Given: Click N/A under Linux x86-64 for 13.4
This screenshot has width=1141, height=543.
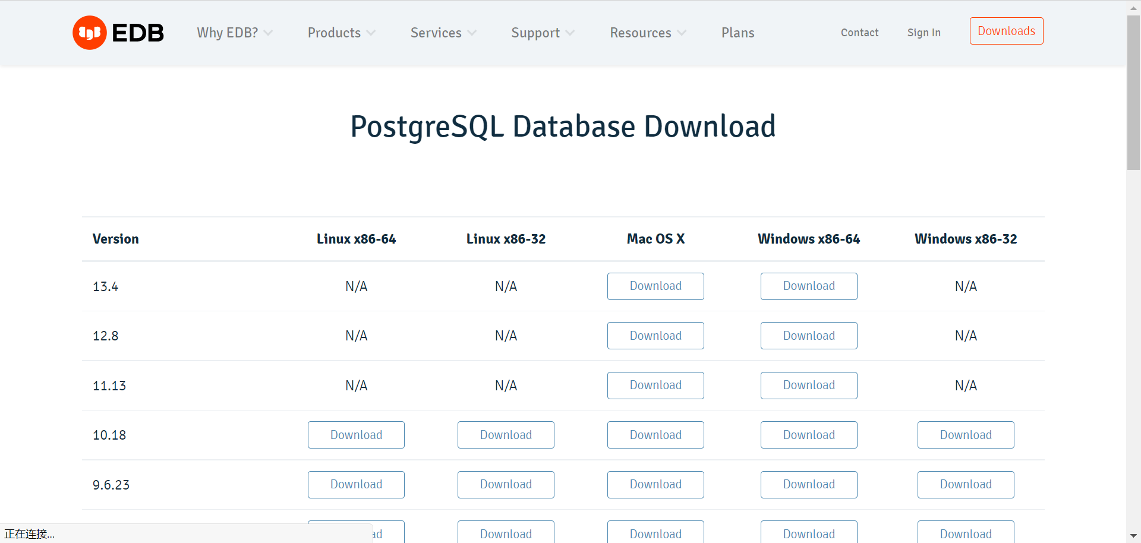Looking at the screenshot, I should [x=356, y=286].
